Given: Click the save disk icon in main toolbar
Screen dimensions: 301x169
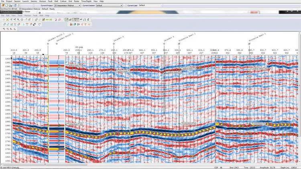Looking at the screenshot, I should [10, 5].
